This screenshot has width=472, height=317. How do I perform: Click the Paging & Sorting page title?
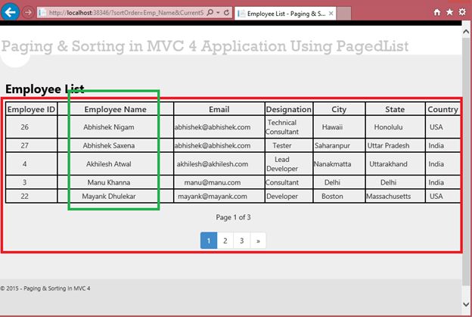[205, 46]
